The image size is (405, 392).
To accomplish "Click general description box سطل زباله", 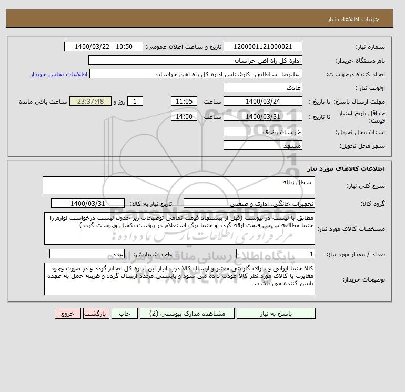I will click(179, 185).
